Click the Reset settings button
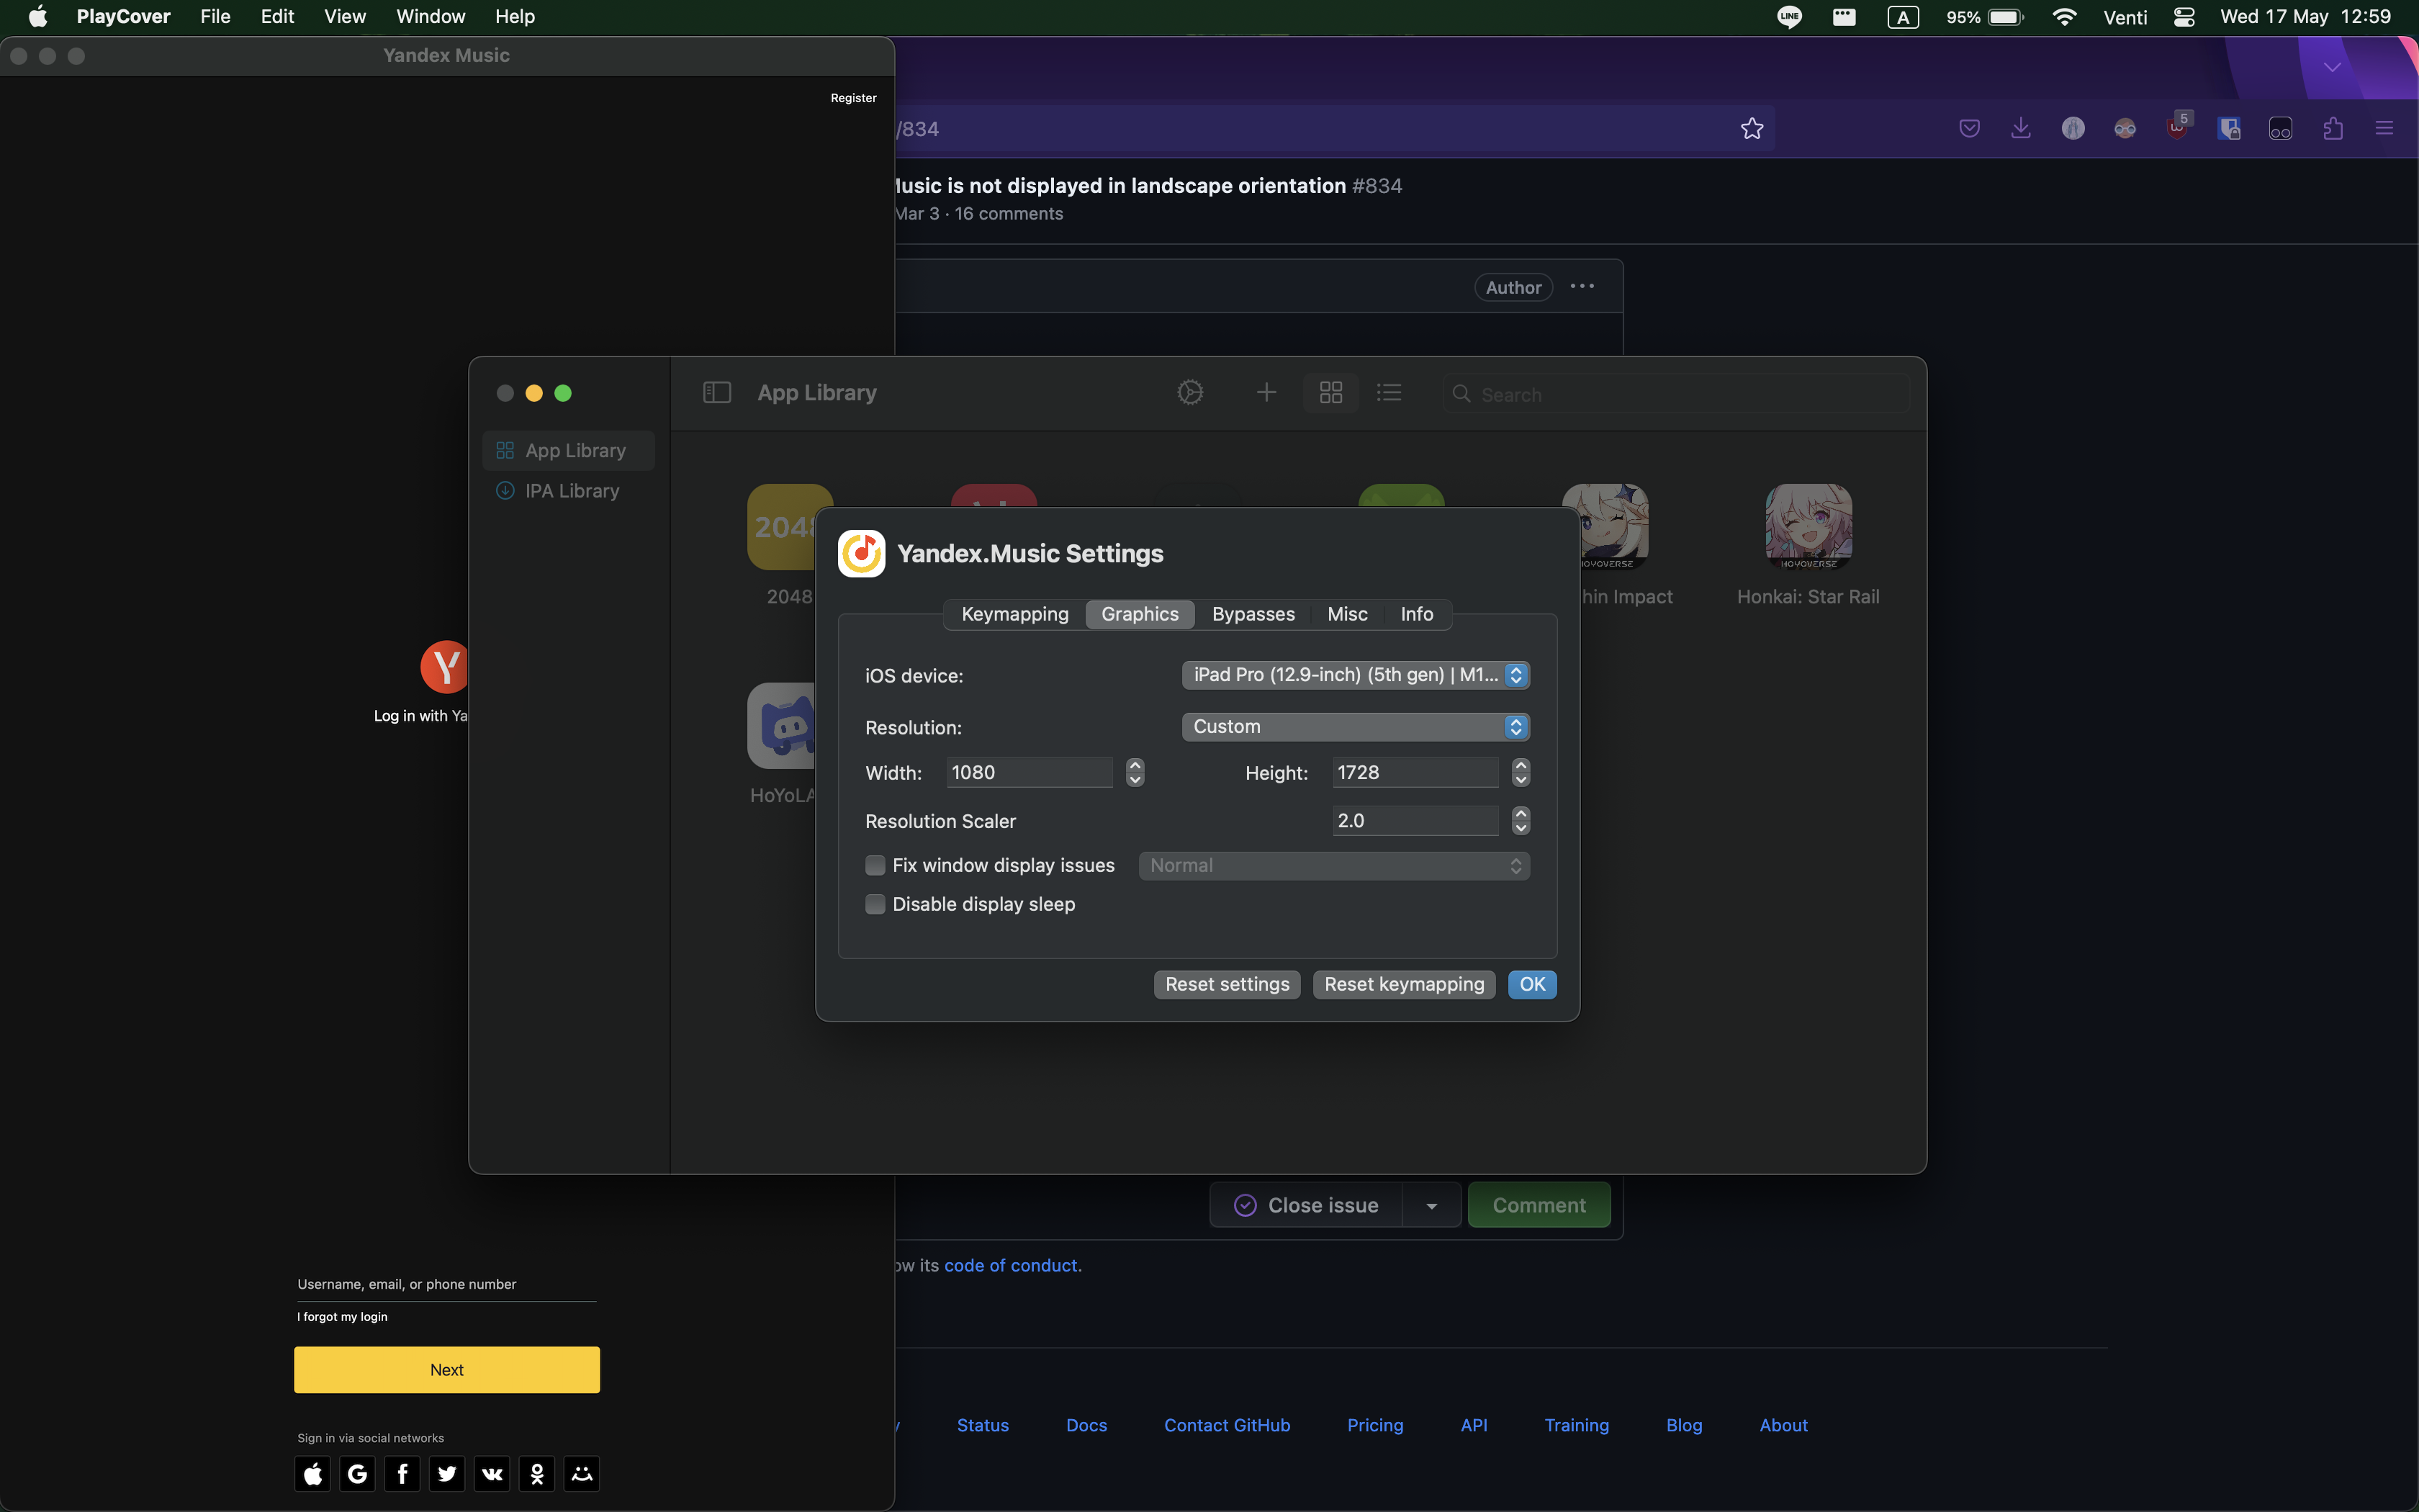Screen dimensions: 2419x1512 (1227, 985)
